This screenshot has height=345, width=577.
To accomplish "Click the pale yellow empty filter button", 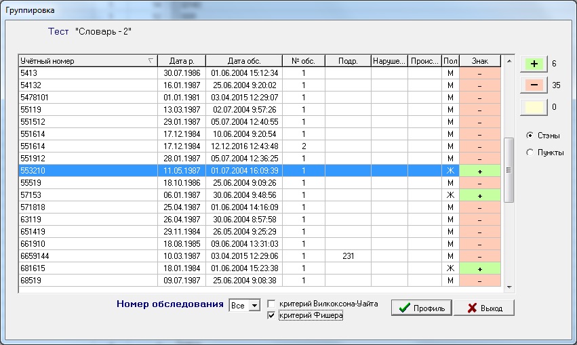I will [533, 106].
